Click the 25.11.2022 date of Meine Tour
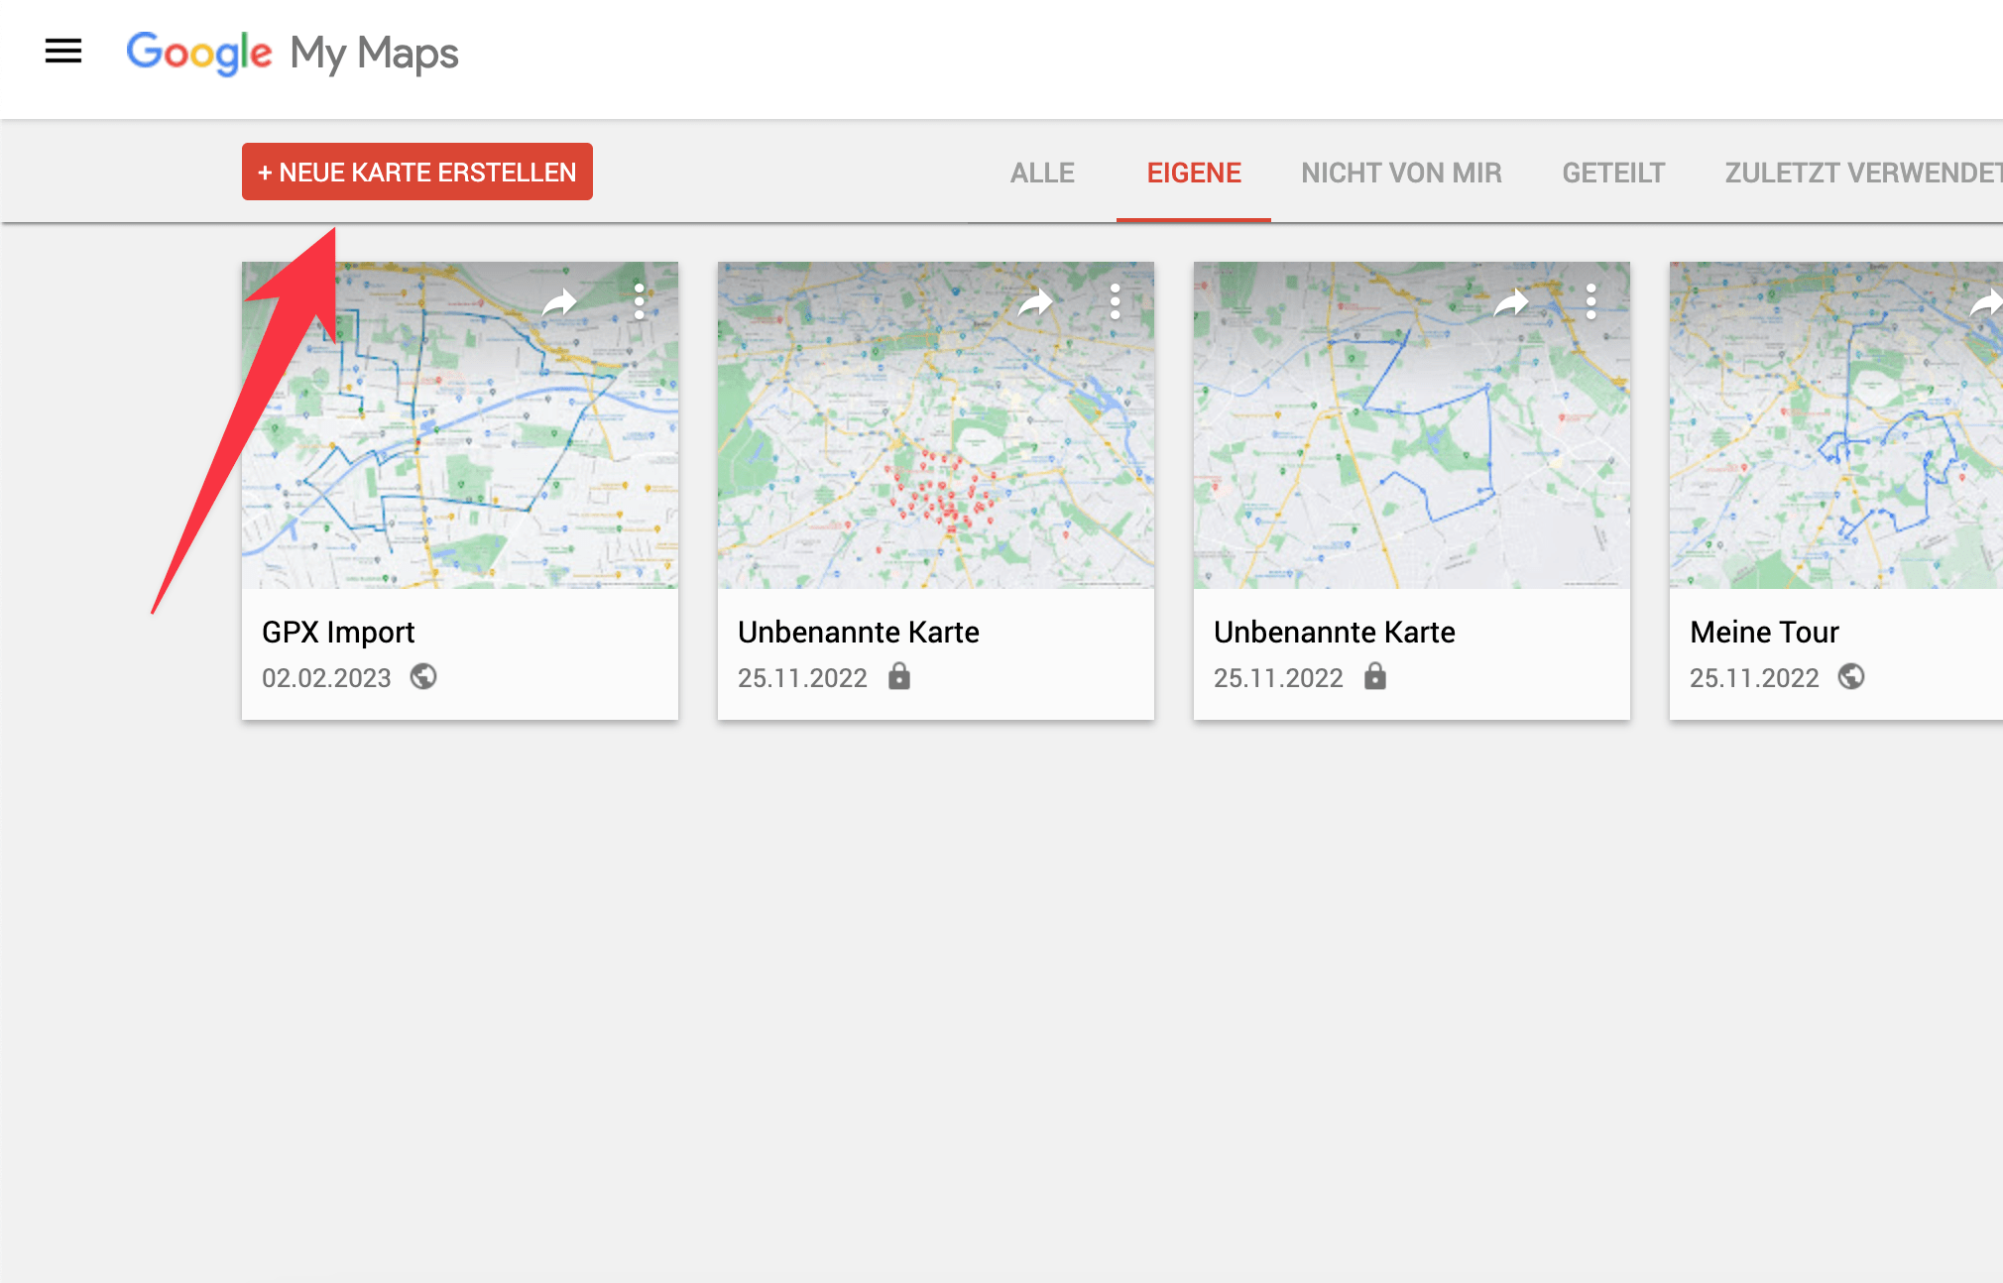Screen dimensions: 2003x1283 1754,678
